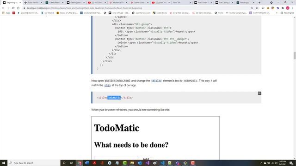Image resolution: width=296 pixels, height=166 pixels.
Task: Open the cppreference.com bookmark
Action: [x=141, y=13]
